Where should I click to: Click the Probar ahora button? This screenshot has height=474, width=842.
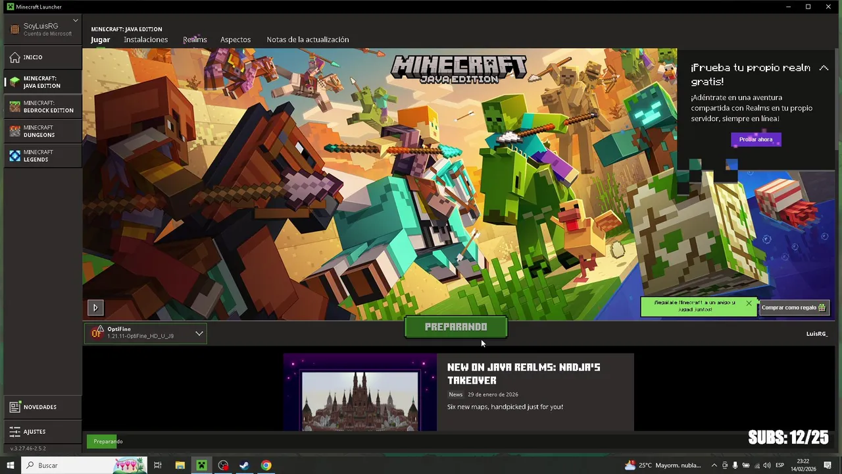(756, 140)
